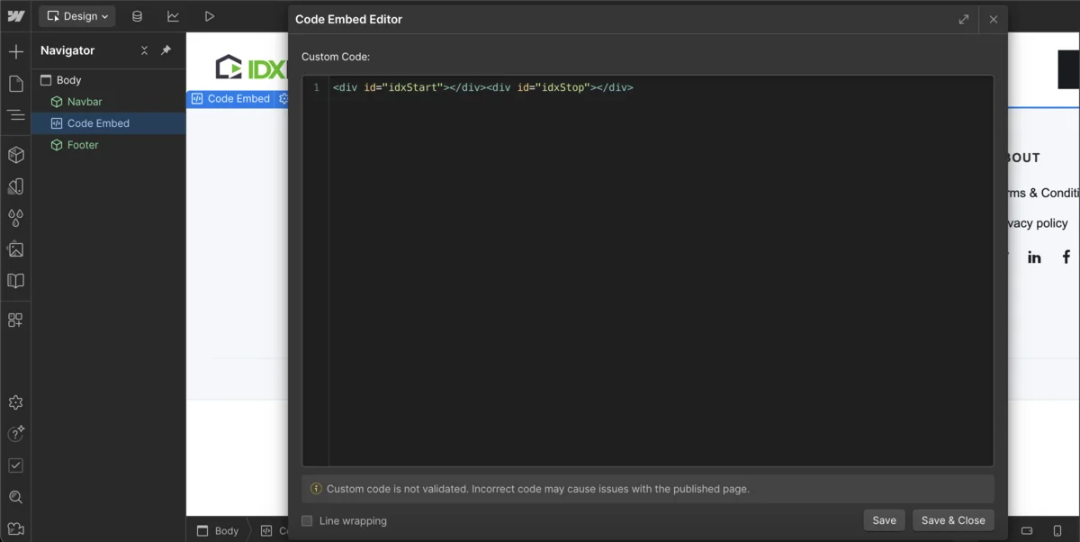Click the IDX logo on canvas
This screenshot has width=1080, height=542.
pyautogui.click(x=250, y=67)
